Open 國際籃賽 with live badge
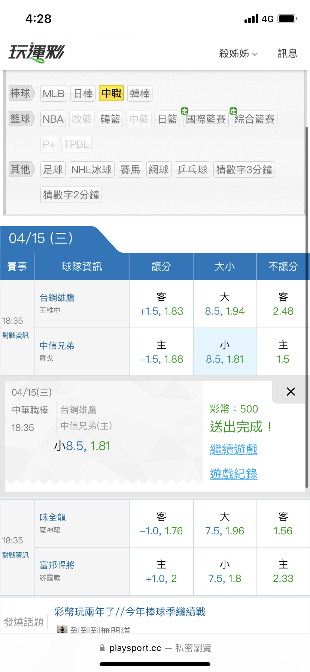This screenshot has height=672, width=310. point(206,119)
